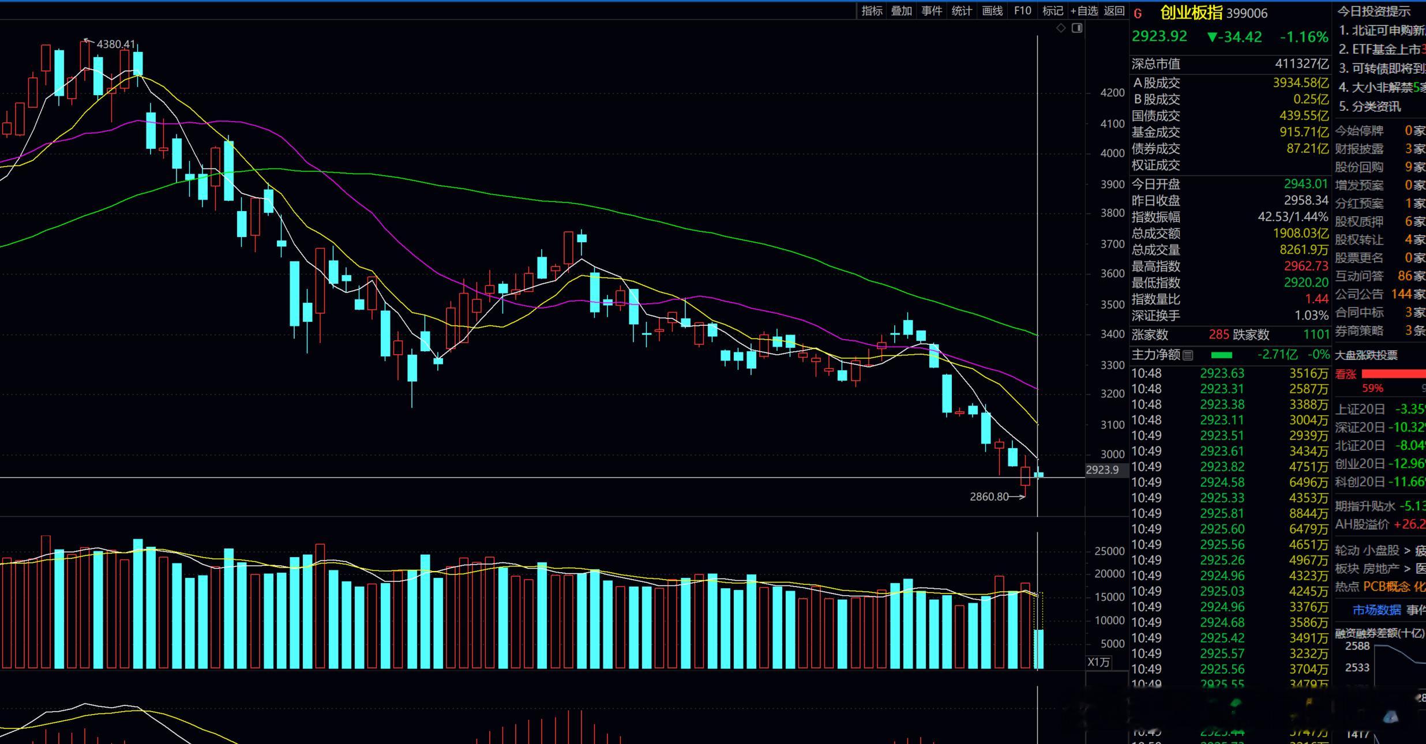
Task: Open the 市场数据 tab
Action: coord(1376,610)
